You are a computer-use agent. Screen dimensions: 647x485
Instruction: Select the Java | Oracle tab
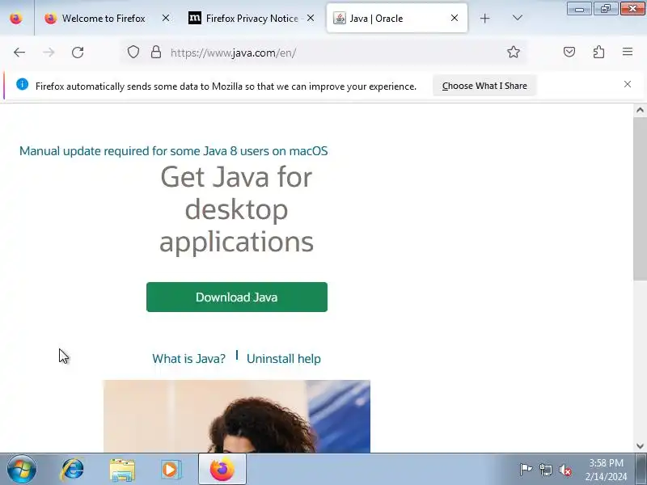397,18
